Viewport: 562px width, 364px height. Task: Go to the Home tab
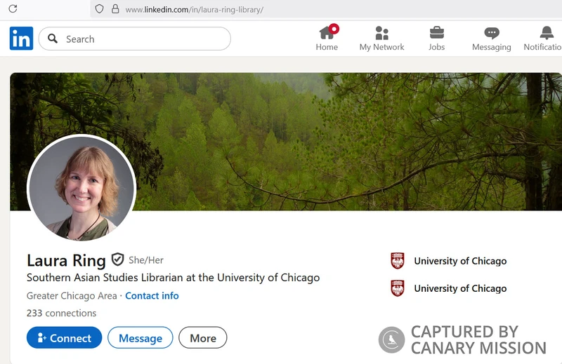pos(327,39)
